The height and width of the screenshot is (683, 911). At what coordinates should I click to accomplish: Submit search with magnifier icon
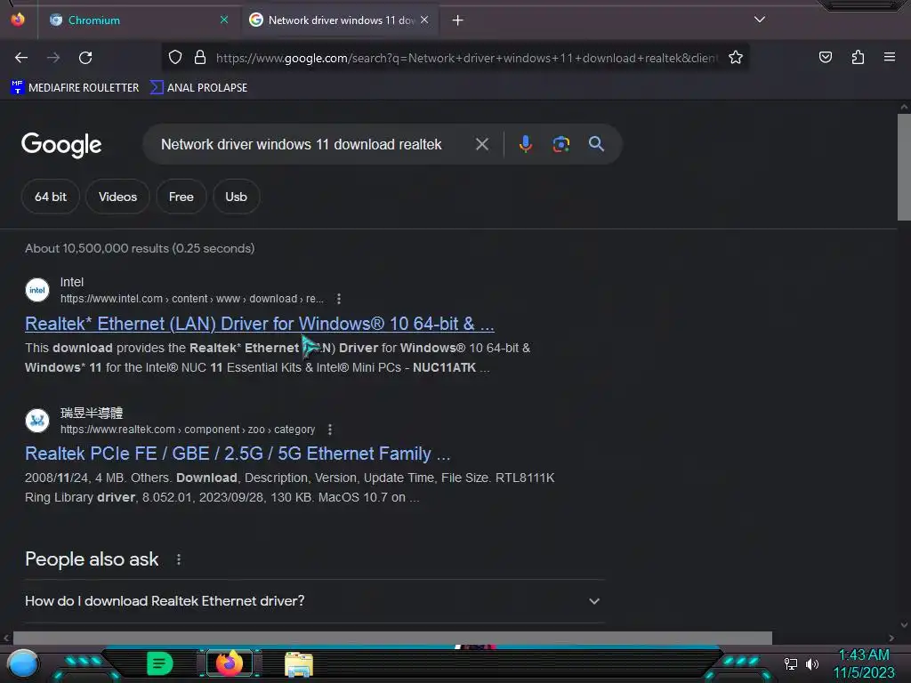pos(596,144)
